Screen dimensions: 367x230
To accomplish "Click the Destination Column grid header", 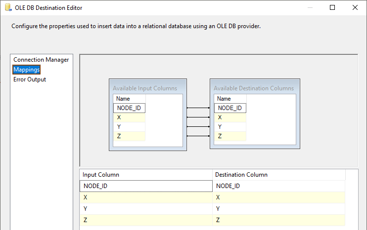I will (279, 175).
